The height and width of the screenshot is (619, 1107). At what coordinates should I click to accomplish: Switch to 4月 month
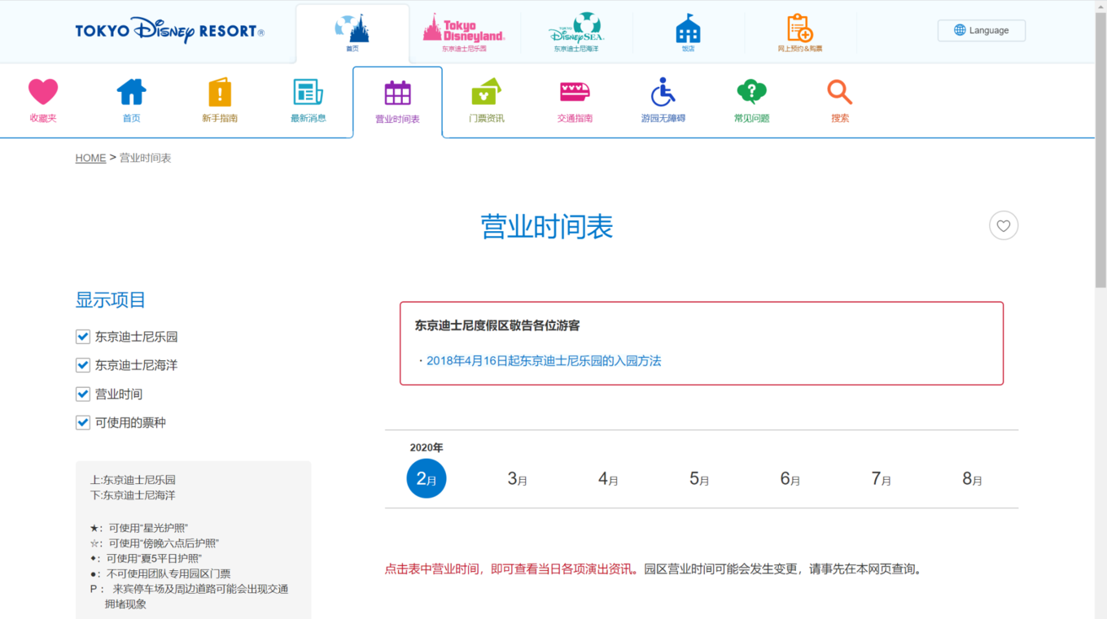tap(608, 479)
